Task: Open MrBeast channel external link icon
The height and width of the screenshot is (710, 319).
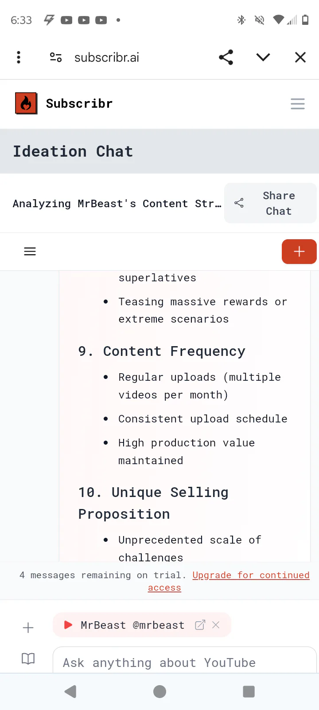Action: [x=200, y=625]
